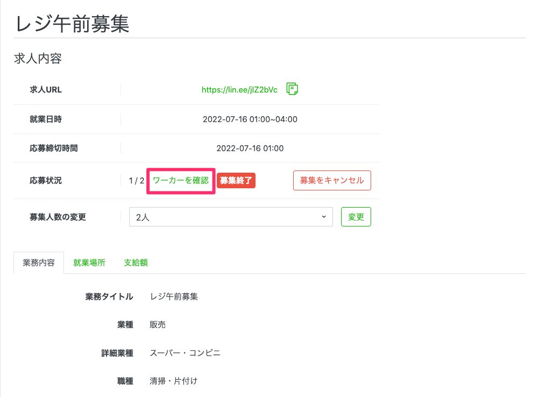The height and width of the screenshot is (397, 539).
Task: Click the green 変更 button
Action: click(356, 217)
